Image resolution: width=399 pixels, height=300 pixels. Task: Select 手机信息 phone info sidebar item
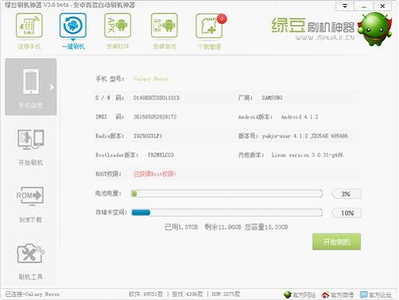click(31, 87)
